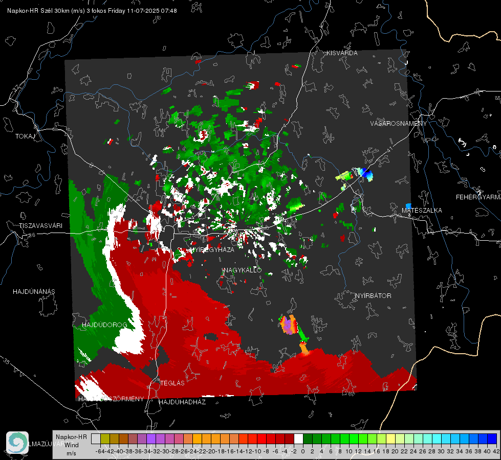Select the NAGYKÁLLÓ city label

(243, 270)
